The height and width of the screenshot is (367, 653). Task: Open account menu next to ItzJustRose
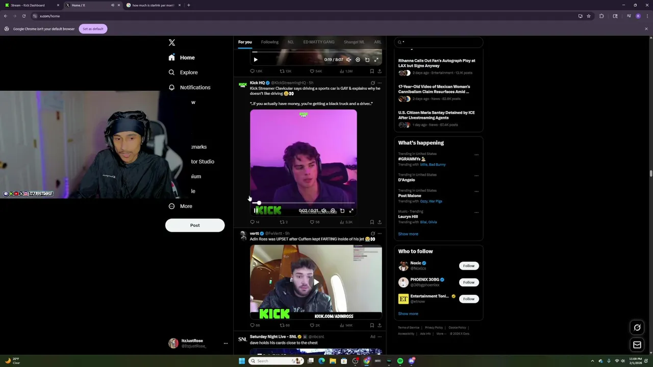pos(225,344)
